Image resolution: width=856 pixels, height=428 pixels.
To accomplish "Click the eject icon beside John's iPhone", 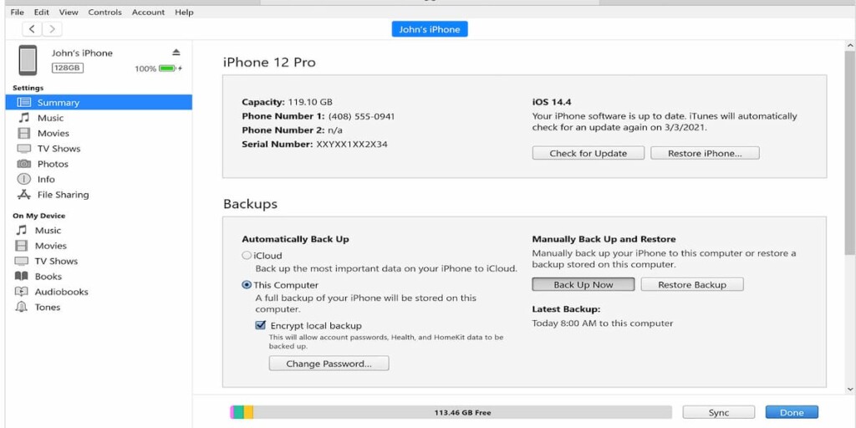I will pyautogui.click(x=176, y=53).
